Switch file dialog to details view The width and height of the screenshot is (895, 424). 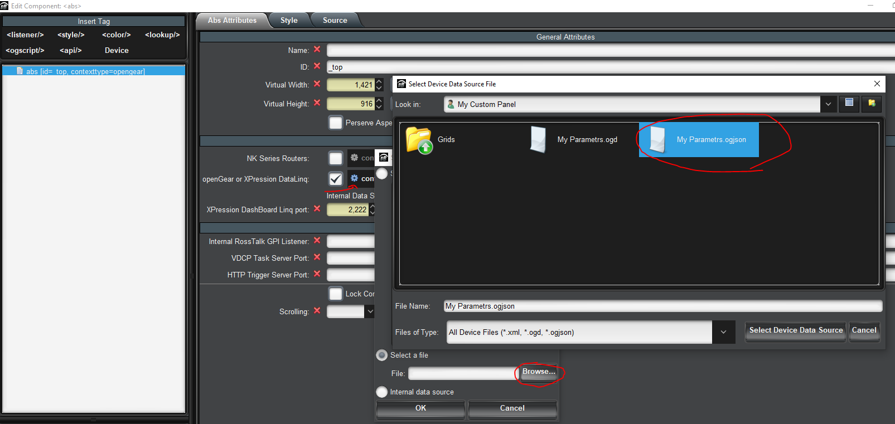(x=849, y=104)
